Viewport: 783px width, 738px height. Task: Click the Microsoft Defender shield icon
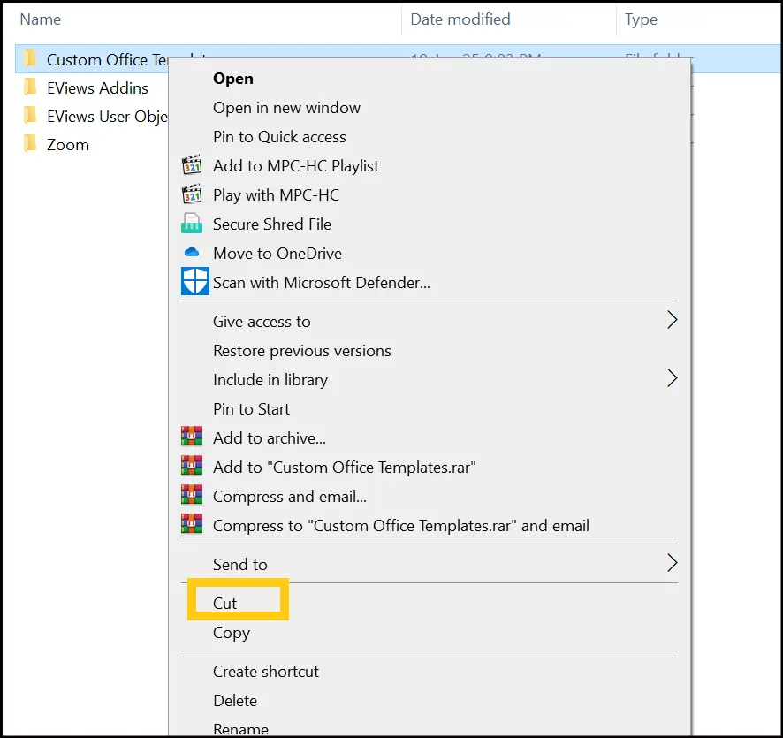click(194, 282)
